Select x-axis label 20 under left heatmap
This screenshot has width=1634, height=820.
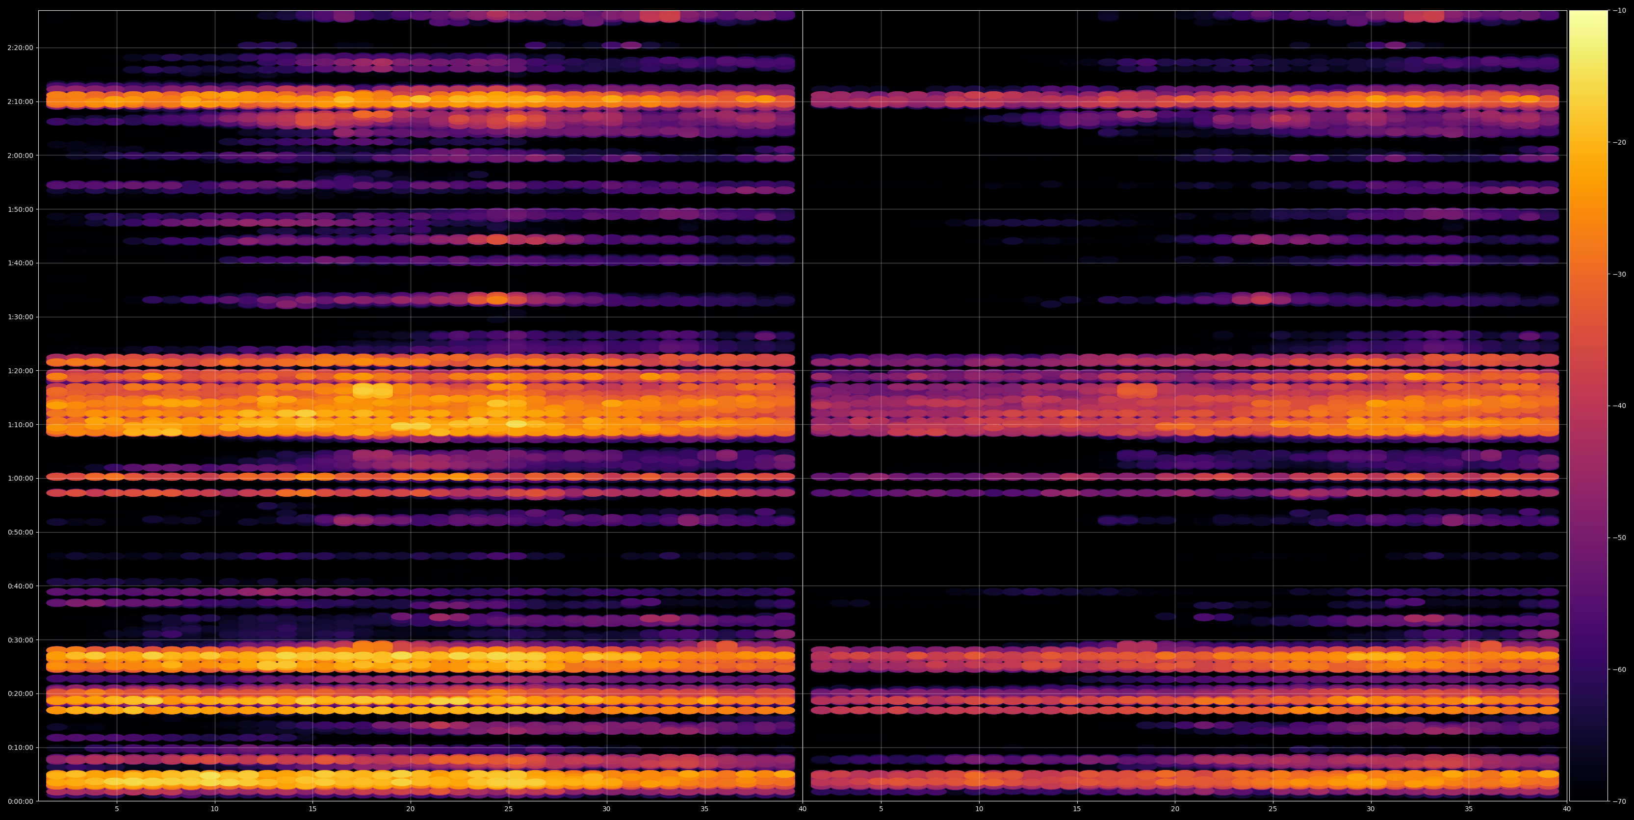pos(411,809)
